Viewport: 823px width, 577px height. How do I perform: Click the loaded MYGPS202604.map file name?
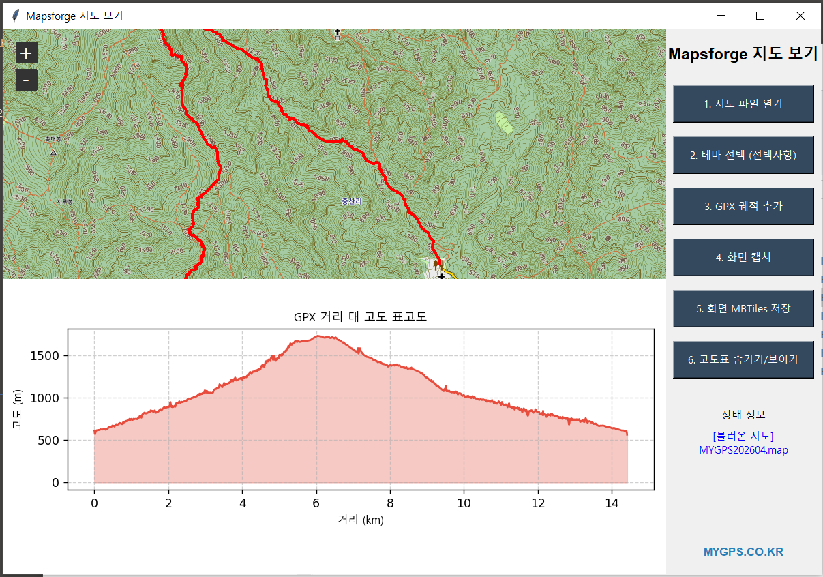pyautogui.click(x=743, y=450)
